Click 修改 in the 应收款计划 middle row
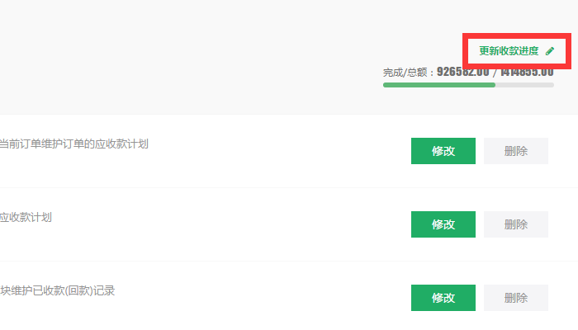 click(x=443, y=224)
